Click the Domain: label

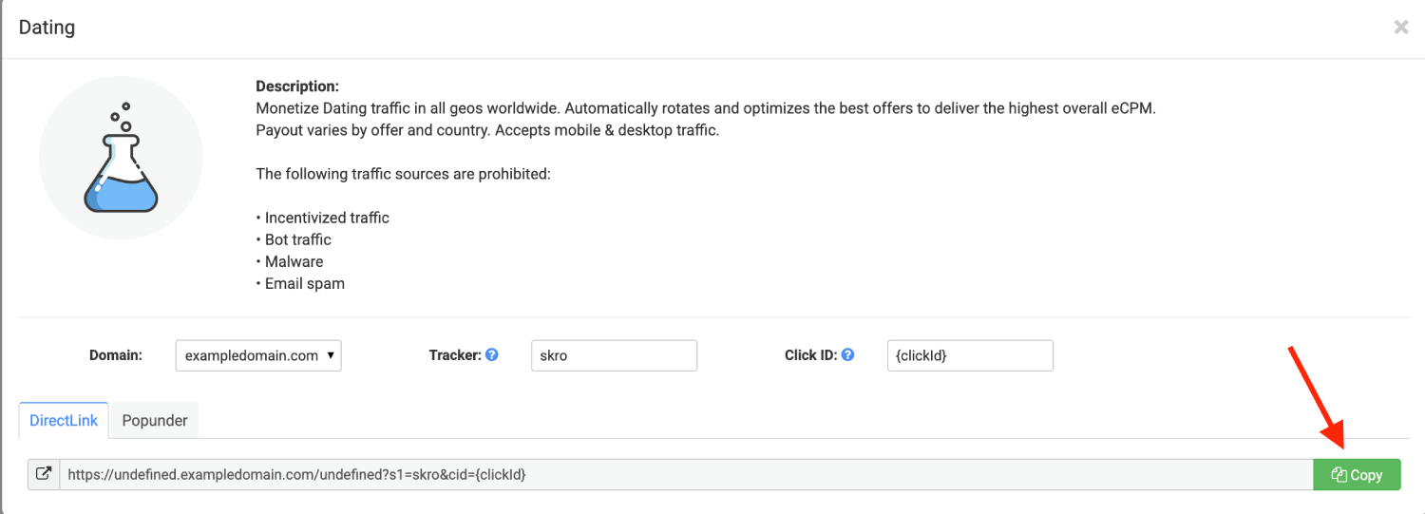pyautogui.click(x=116, y=355)
